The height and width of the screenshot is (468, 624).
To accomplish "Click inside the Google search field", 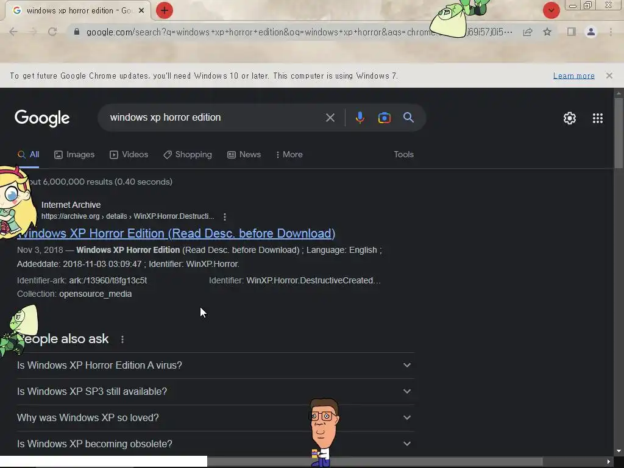I will [x=215, y=118].
